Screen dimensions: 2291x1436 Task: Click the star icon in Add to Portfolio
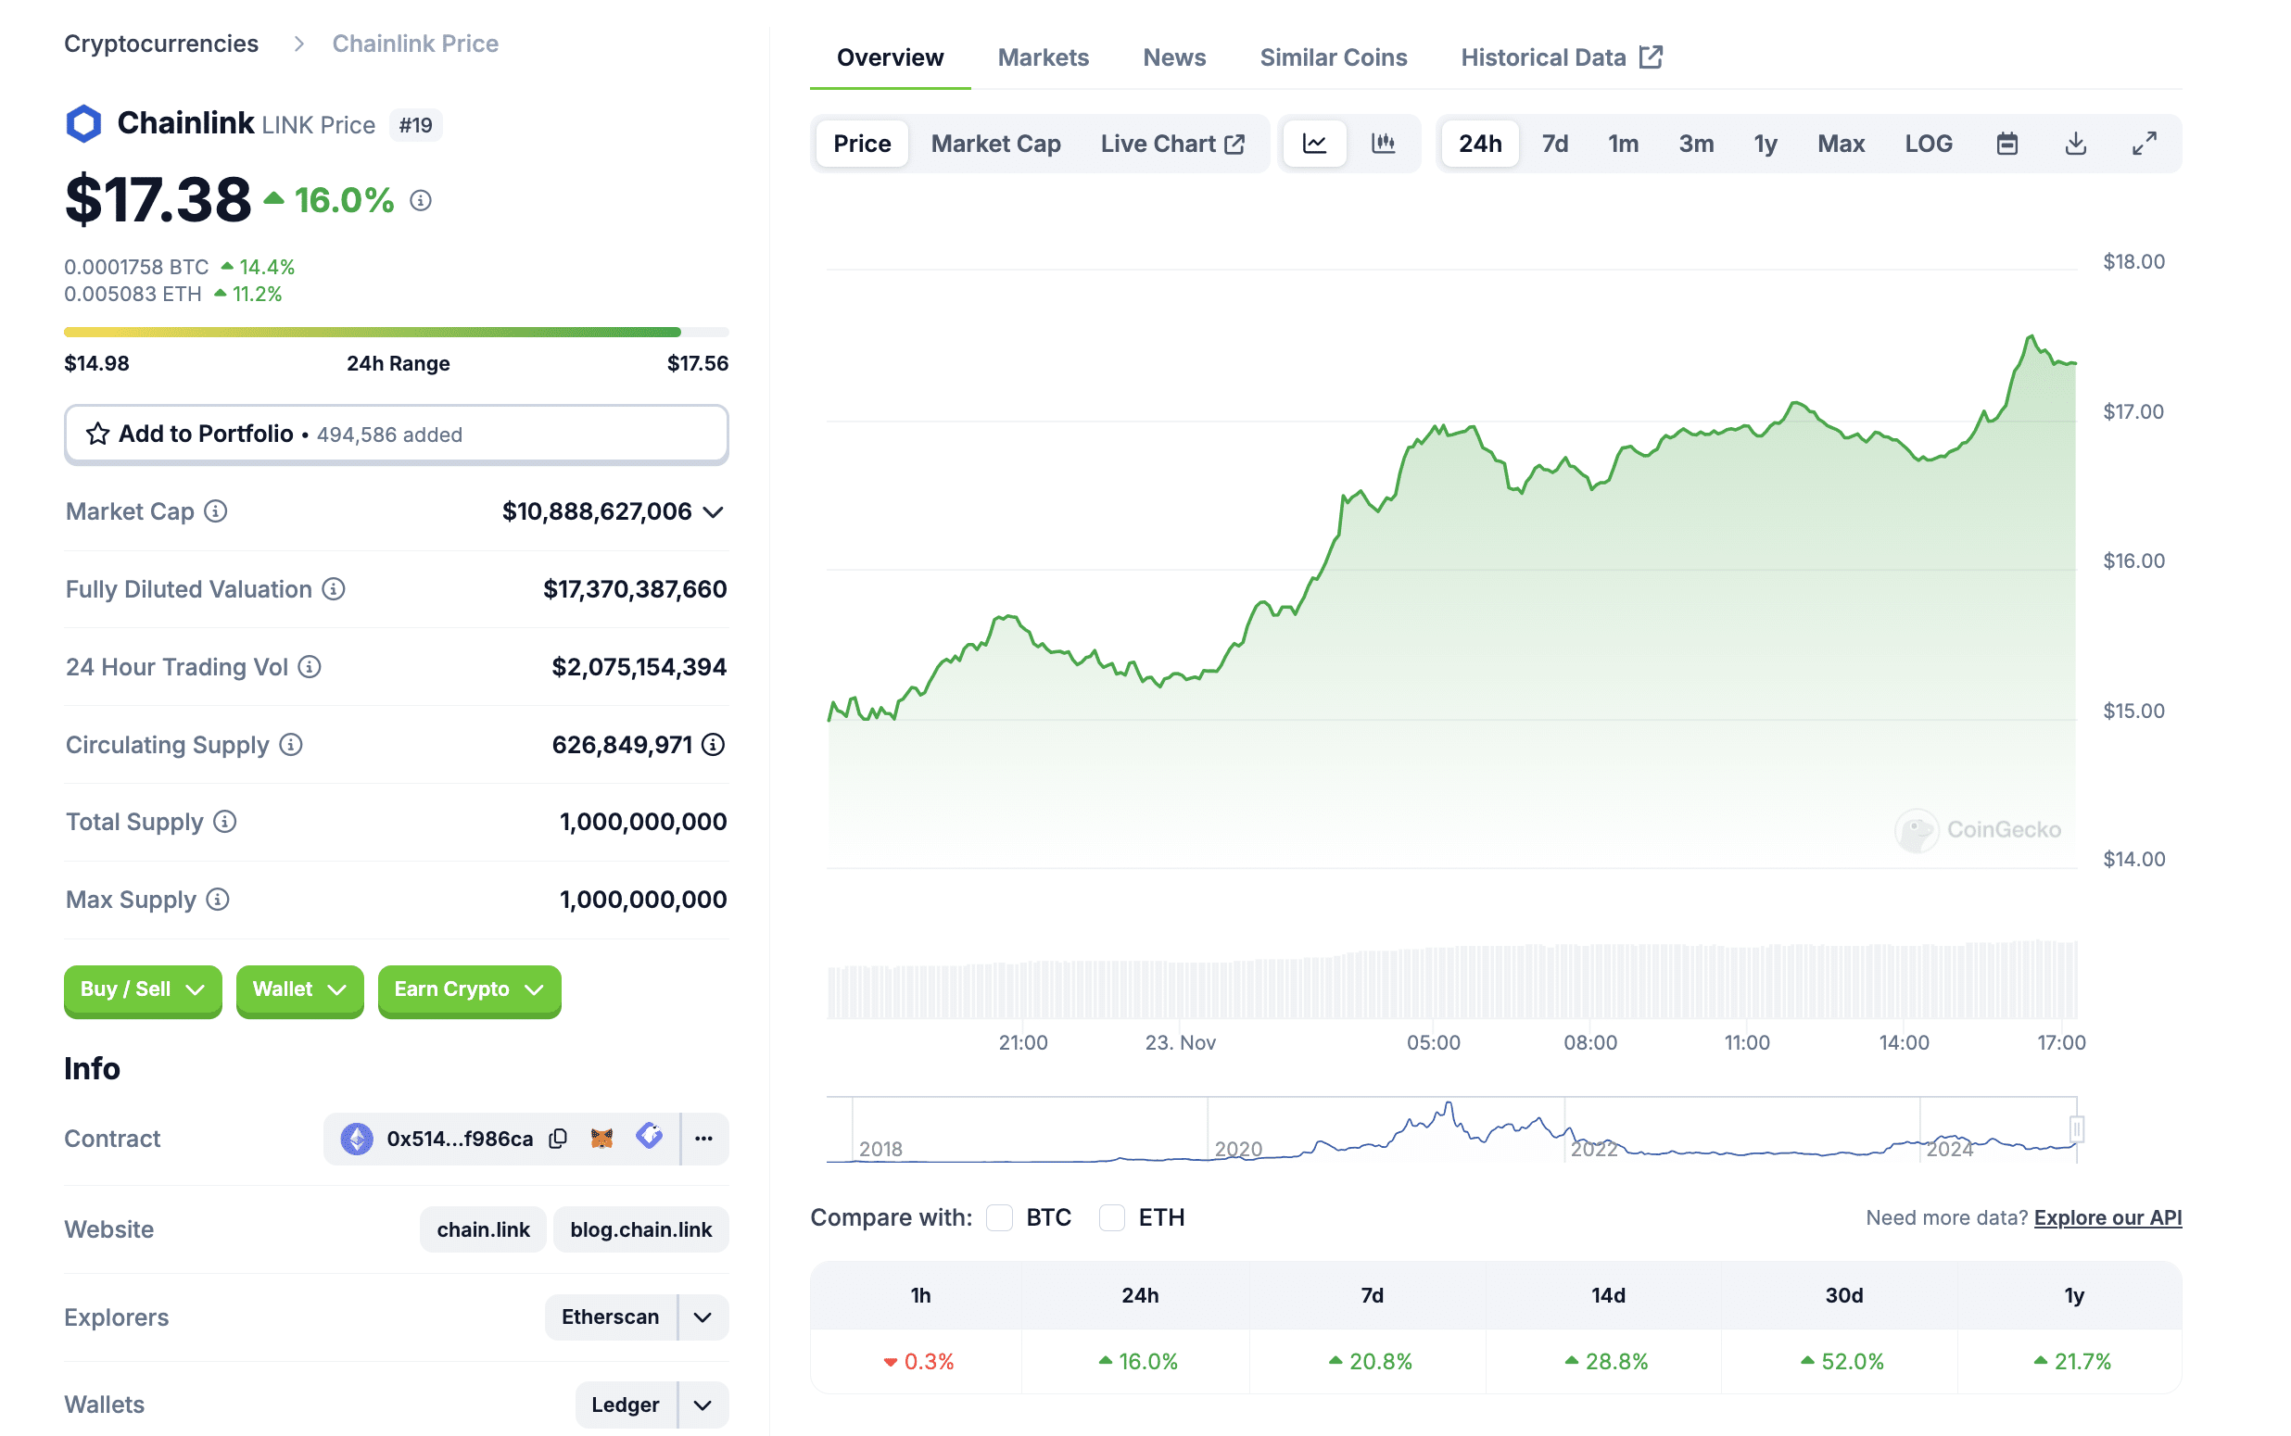coord(98,434)
